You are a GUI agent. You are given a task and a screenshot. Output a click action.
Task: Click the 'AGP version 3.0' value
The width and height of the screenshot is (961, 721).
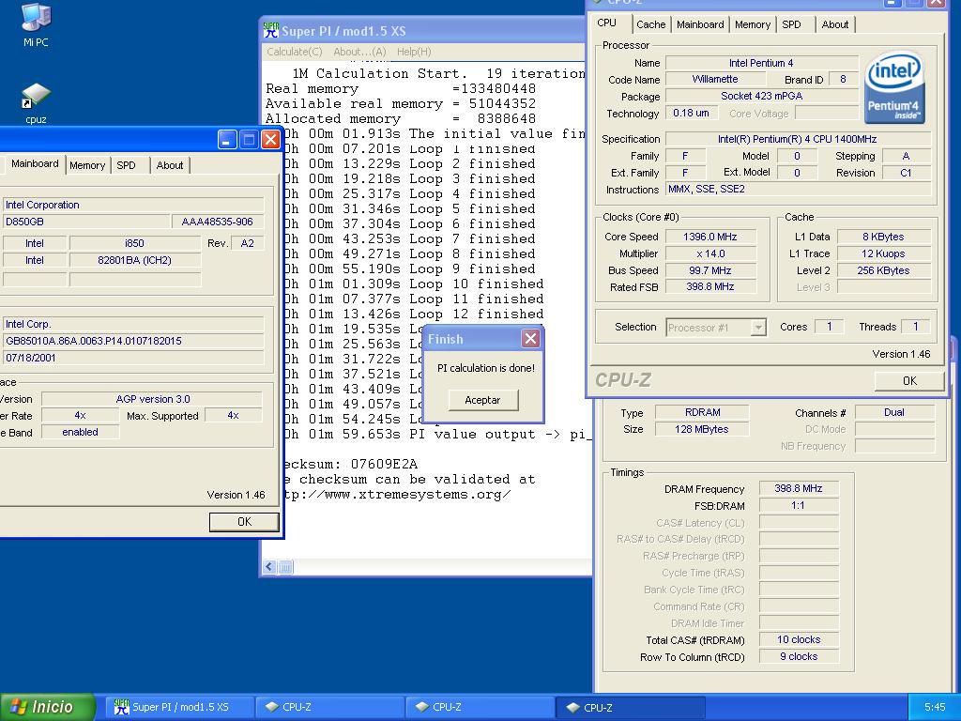(x=153, y=399)
